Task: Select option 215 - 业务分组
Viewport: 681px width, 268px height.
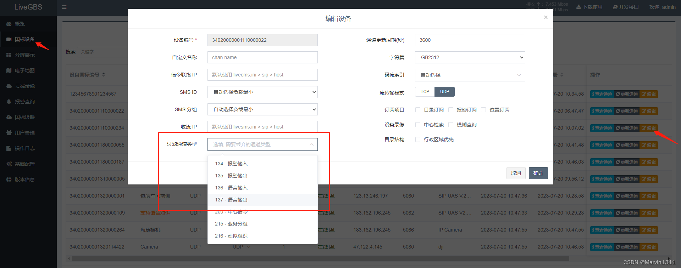Action: coord(262,224)
